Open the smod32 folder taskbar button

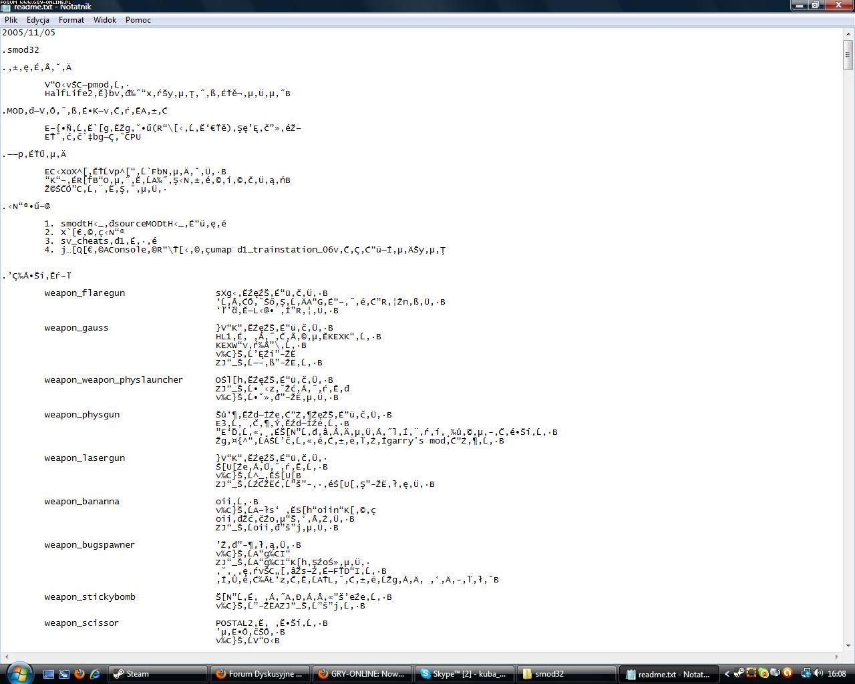click(x=567, y=674)
